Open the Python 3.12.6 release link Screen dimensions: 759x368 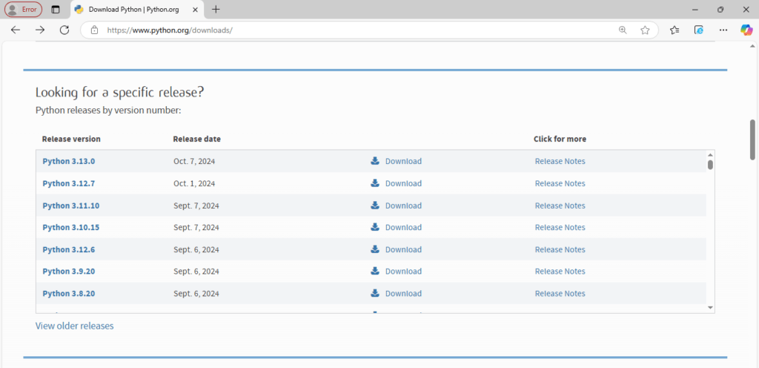point(69,249)
